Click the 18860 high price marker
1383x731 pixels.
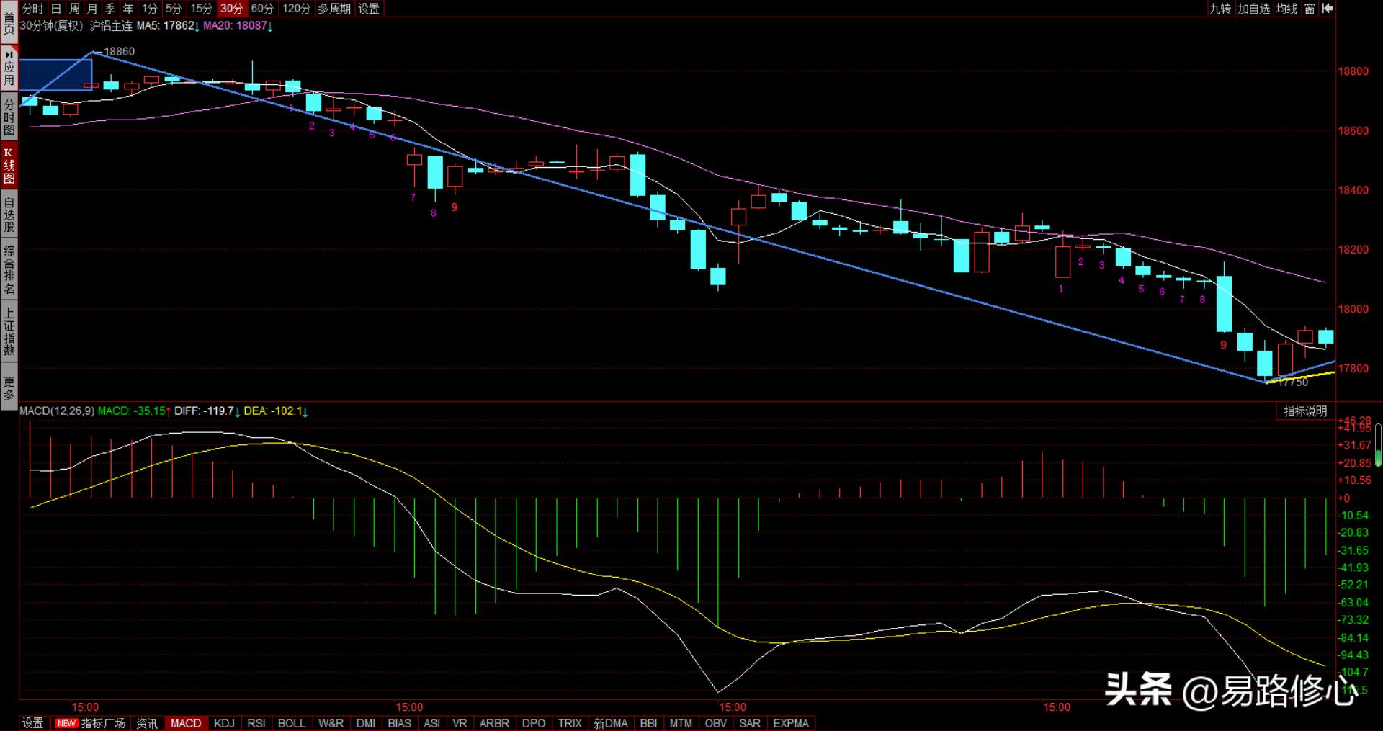[x=119, y=51]
